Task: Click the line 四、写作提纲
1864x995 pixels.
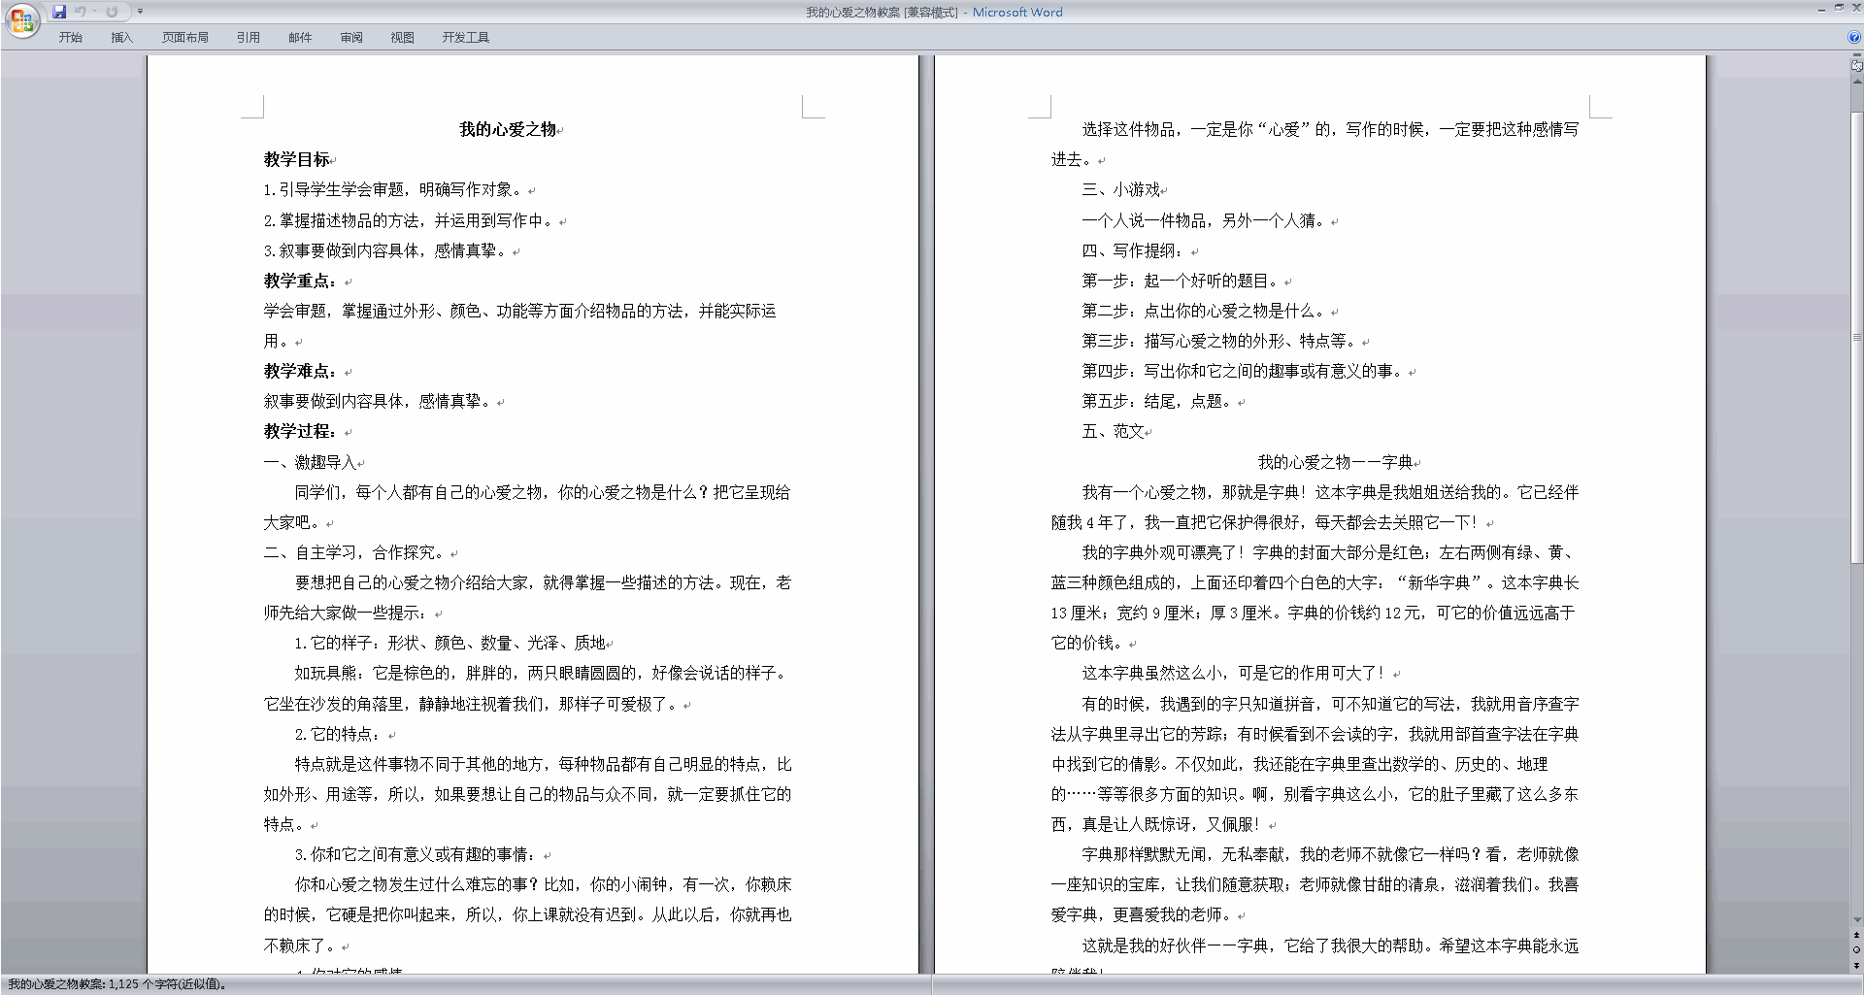Action: pyautogui.click(x=1132, y=250)
